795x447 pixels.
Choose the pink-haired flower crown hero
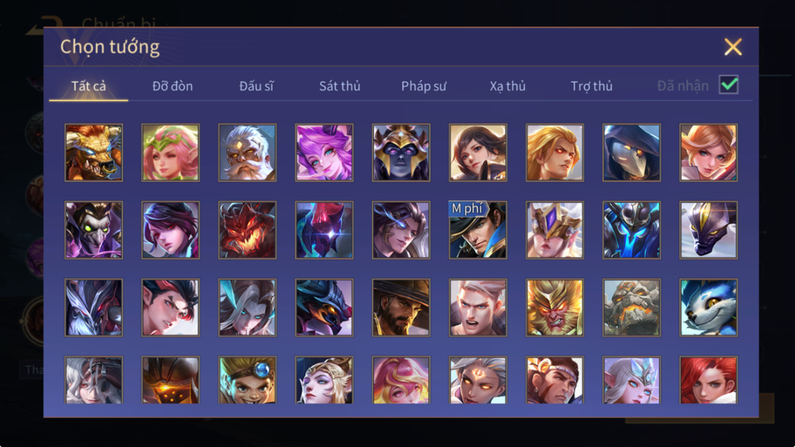point(170,153)
